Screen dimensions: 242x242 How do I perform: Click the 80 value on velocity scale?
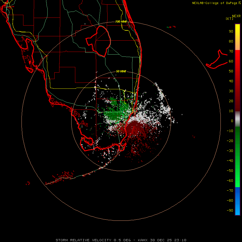[231, 41]
